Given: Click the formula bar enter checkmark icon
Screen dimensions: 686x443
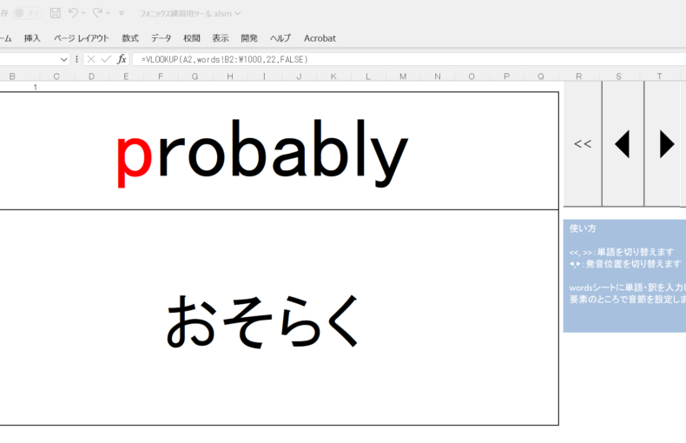Looking at the screenshot, I should 106,59.
